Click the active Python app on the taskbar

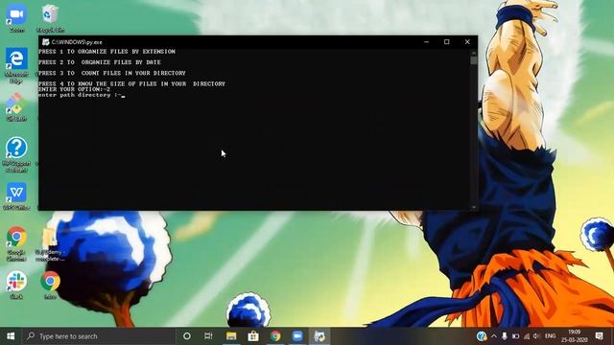pyautogui.click(x=319, y=336)
